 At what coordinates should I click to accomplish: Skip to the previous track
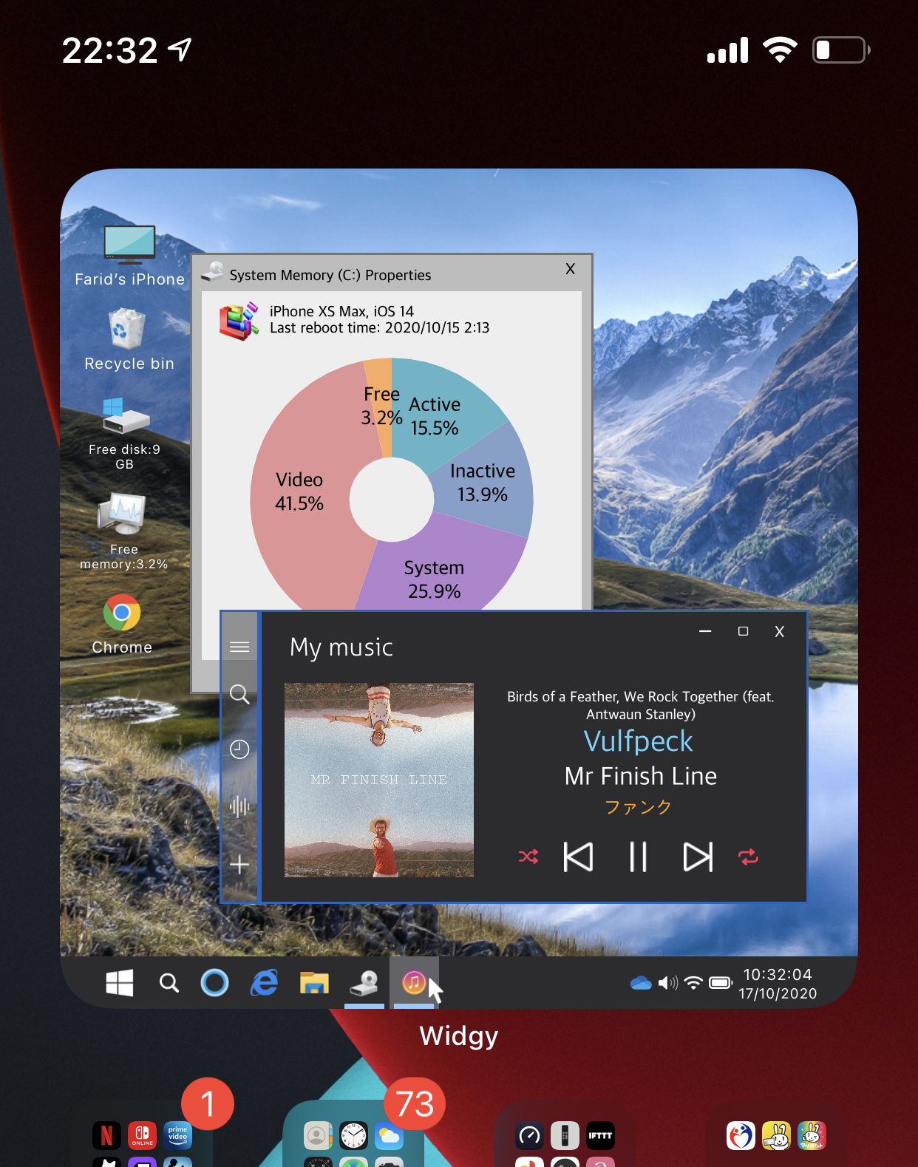pyautogui.click(x=578, y=857)
